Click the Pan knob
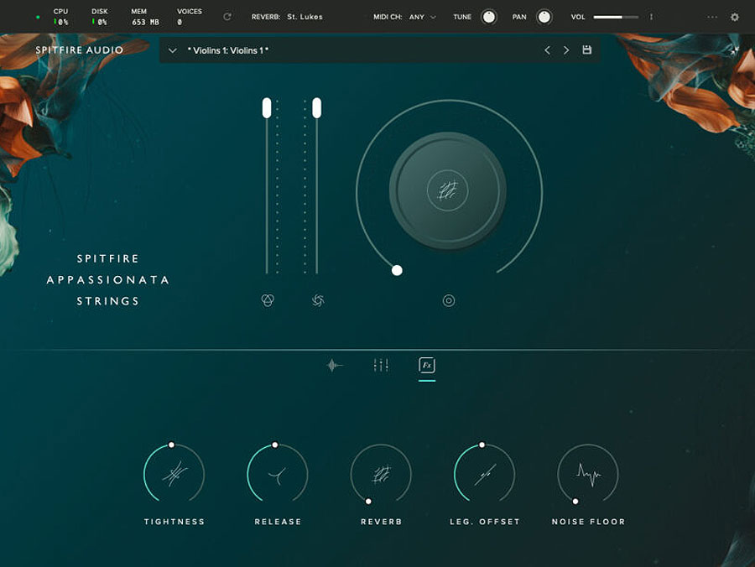The image size is (755, 567). pos(544,17)
